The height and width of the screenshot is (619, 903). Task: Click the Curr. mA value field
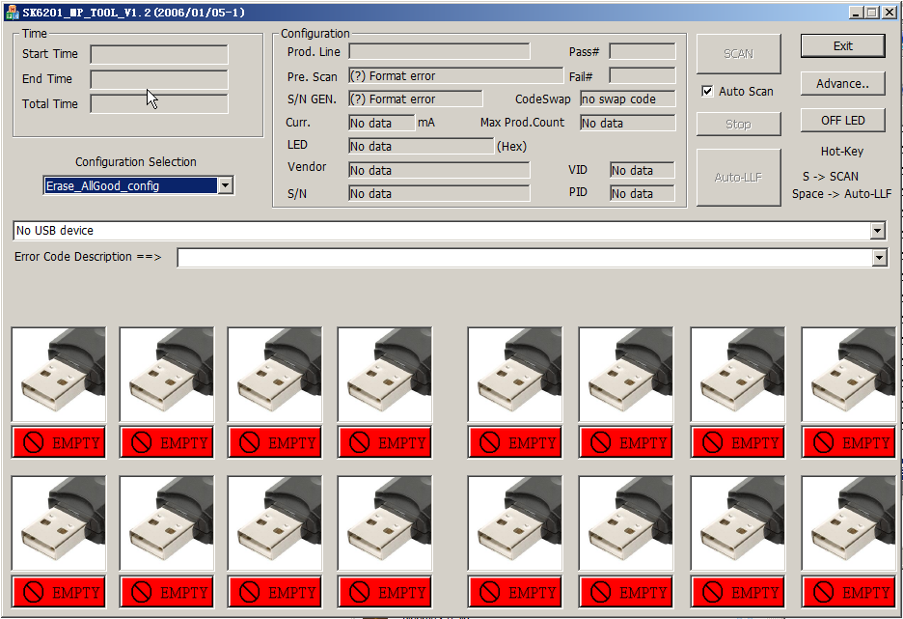click(381, 123)
